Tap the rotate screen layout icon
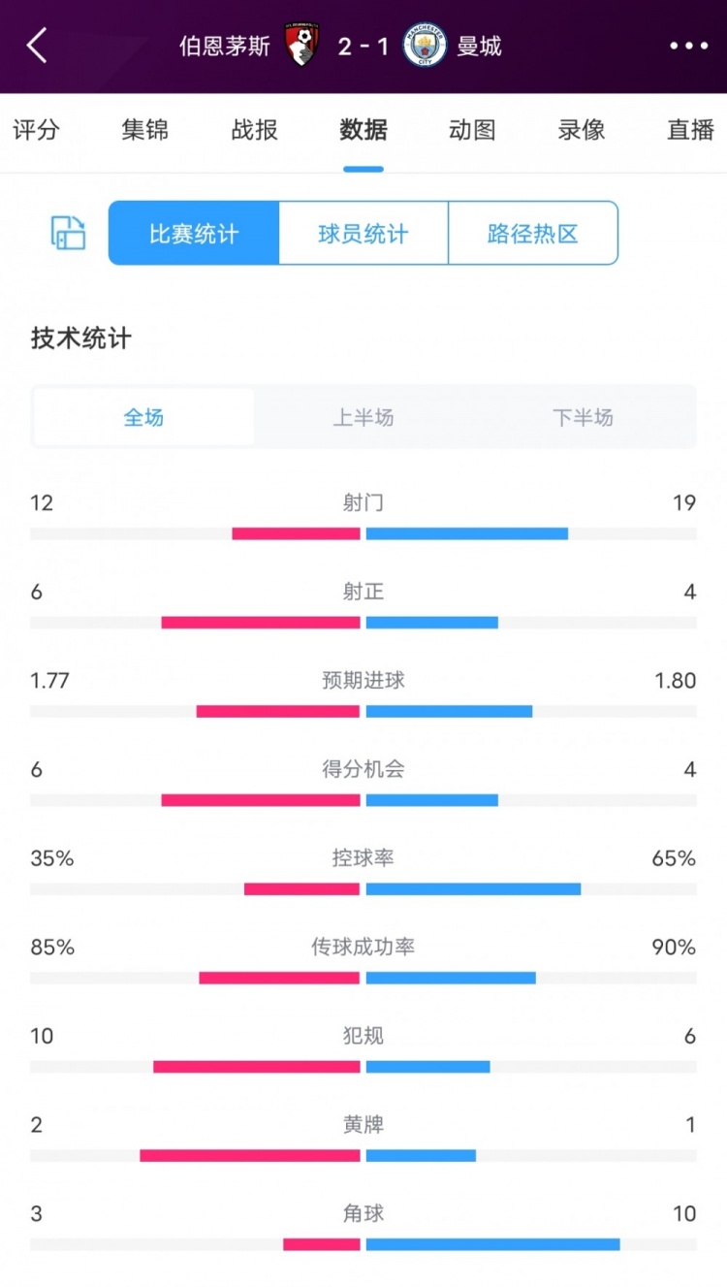This screenshot has width=727, height=1287. click(x=68, y=233)
